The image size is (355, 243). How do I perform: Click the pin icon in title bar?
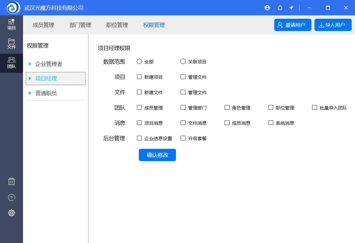point(291,8)
